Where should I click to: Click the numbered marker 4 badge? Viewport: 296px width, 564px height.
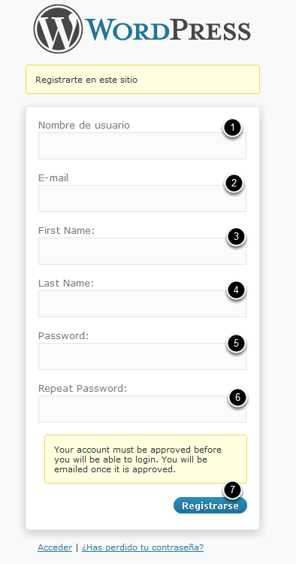click(x=236, y=290)
